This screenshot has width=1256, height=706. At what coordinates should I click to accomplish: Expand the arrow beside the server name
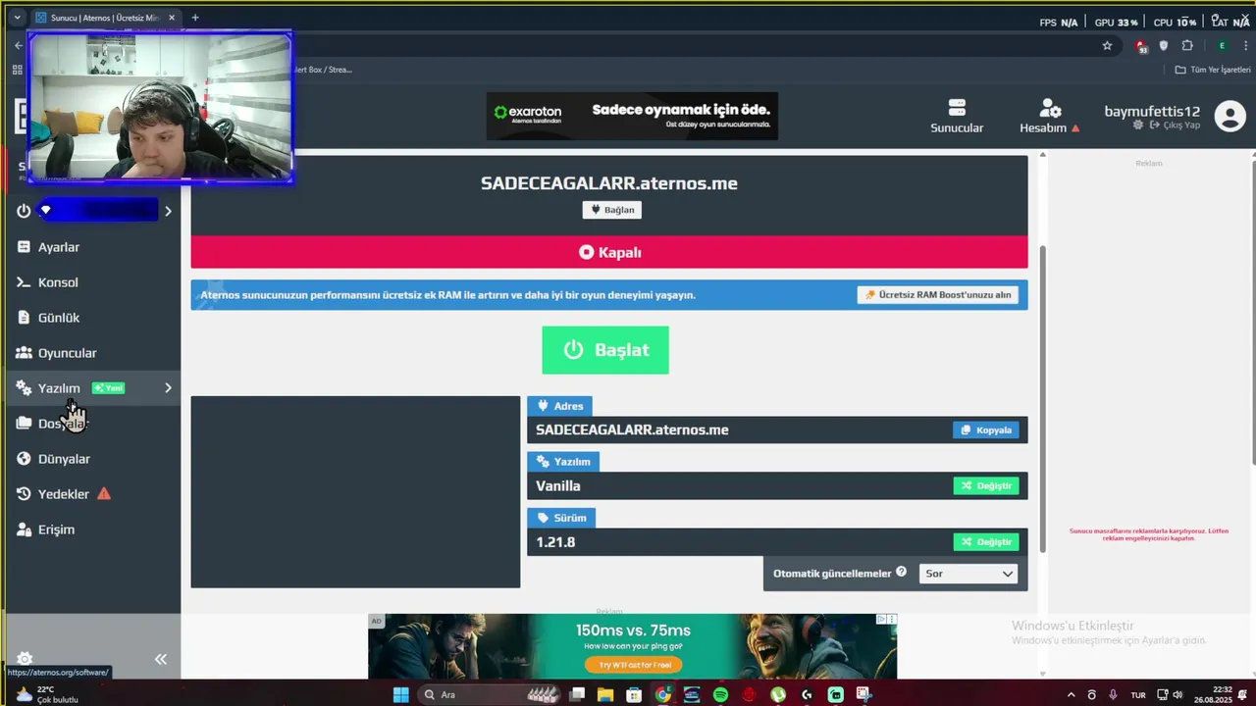point(168,211)
